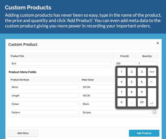Click the Product Title field containing Suit

pos(61,63)
